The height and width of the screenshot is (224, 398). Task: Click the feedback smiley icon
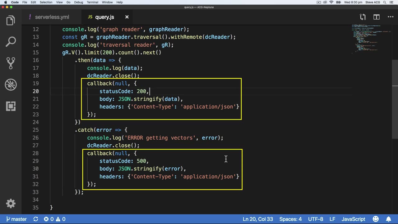tap(376, 219)
